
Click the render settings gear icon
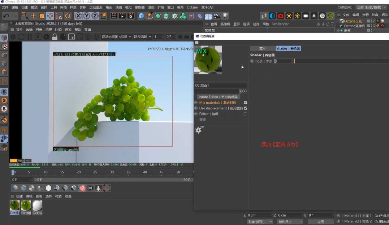coord(130,16)
